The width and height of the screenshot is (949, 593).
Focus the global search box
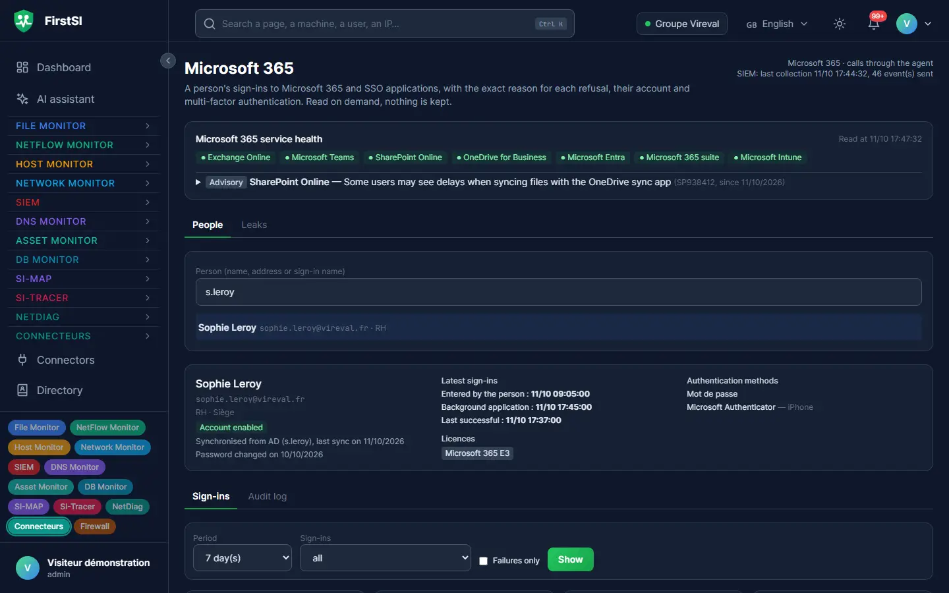click(x=385, y=24)
